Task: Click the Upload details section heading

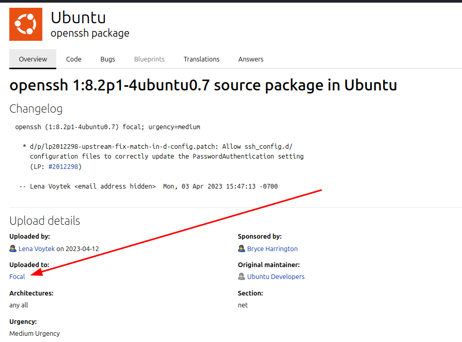Action: (x=45, y=221)
